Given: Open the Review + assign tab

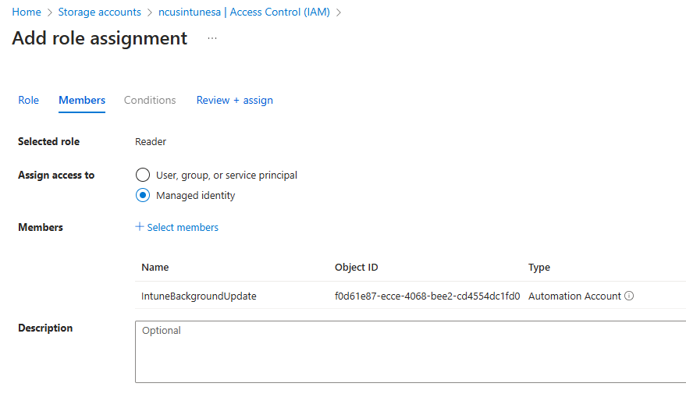Looking at the screenshot, I should 234,100.
